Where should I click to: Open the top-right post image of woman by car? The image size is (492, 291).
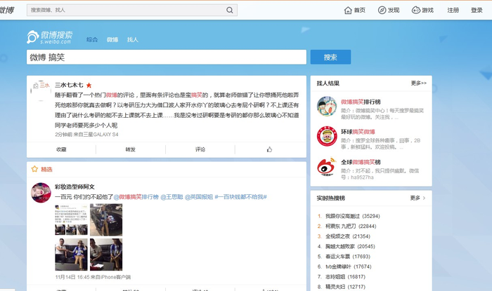[106, 219]
